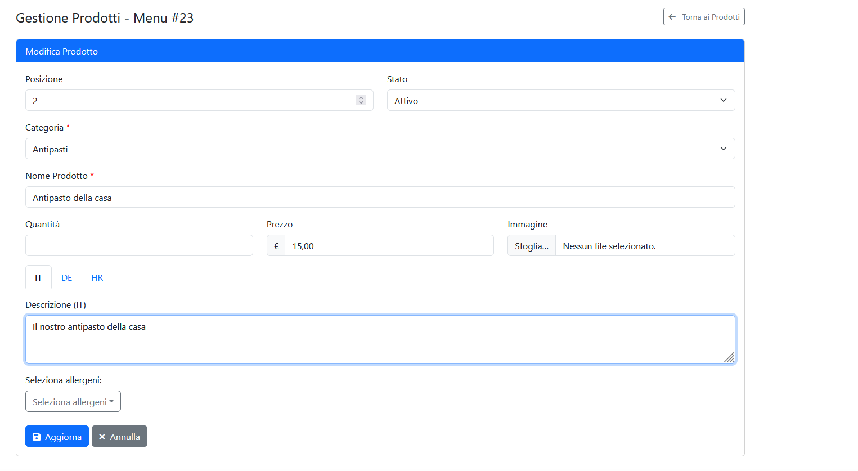Increment the Posizione value with up arrow
Image resolution: width=858 pixels, height=471 pixels.
point(361,97)
